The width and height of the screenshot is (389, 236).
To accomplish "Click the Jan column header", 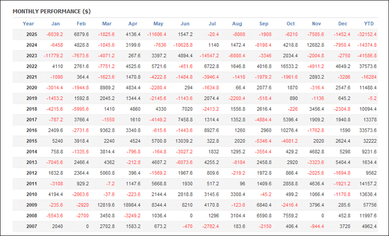I will click(55, 24).
